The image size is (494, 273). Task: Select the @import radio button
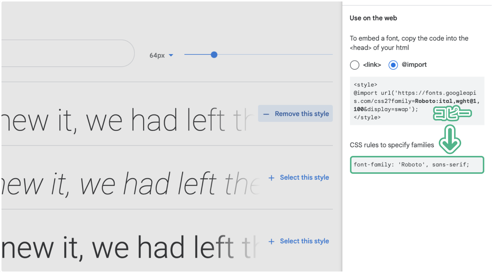393,65
